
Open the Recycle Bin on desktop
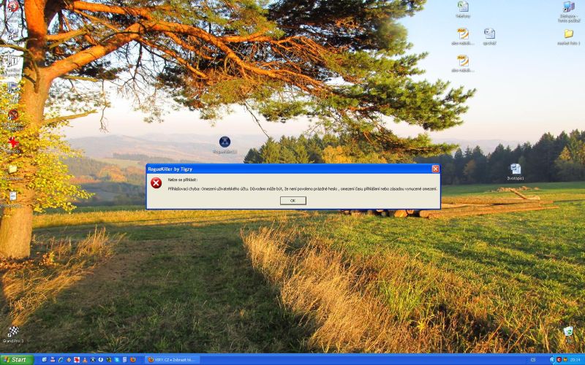(x=568, y=331)
